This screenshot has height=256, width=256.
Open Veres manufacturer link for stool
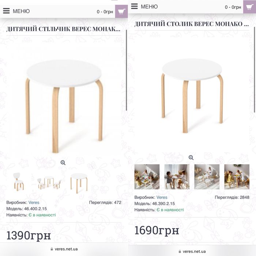(34, 202)
